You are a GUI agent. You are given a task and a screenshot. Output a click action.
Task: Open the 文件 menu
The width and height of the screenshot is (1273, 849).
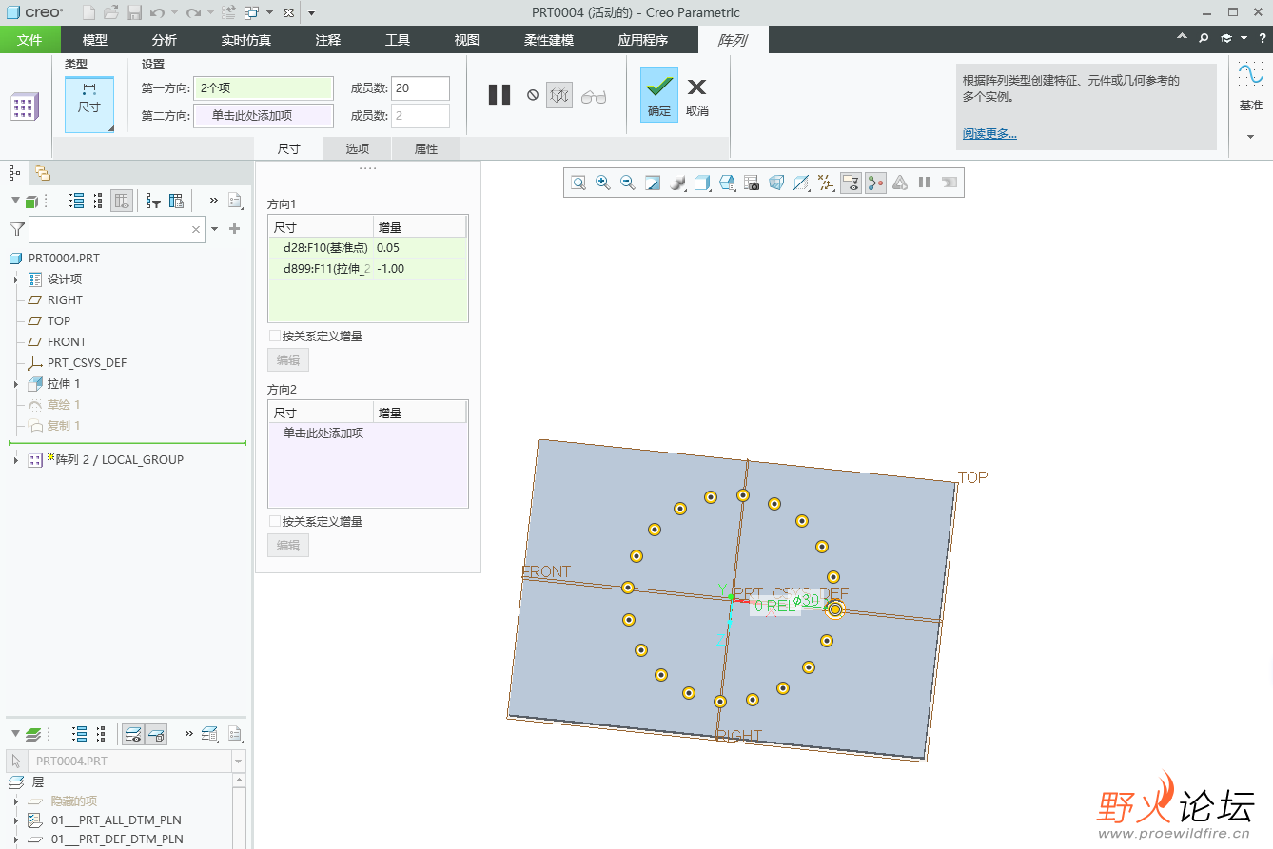30,40
